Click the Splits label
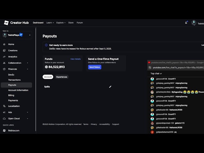 [x=47, y=87]
